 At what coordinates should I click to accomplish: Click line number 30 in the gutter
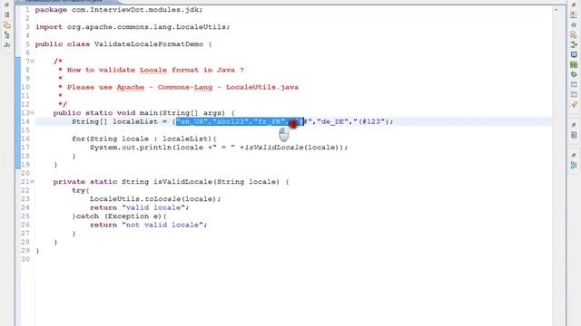(x=25, y=259)
